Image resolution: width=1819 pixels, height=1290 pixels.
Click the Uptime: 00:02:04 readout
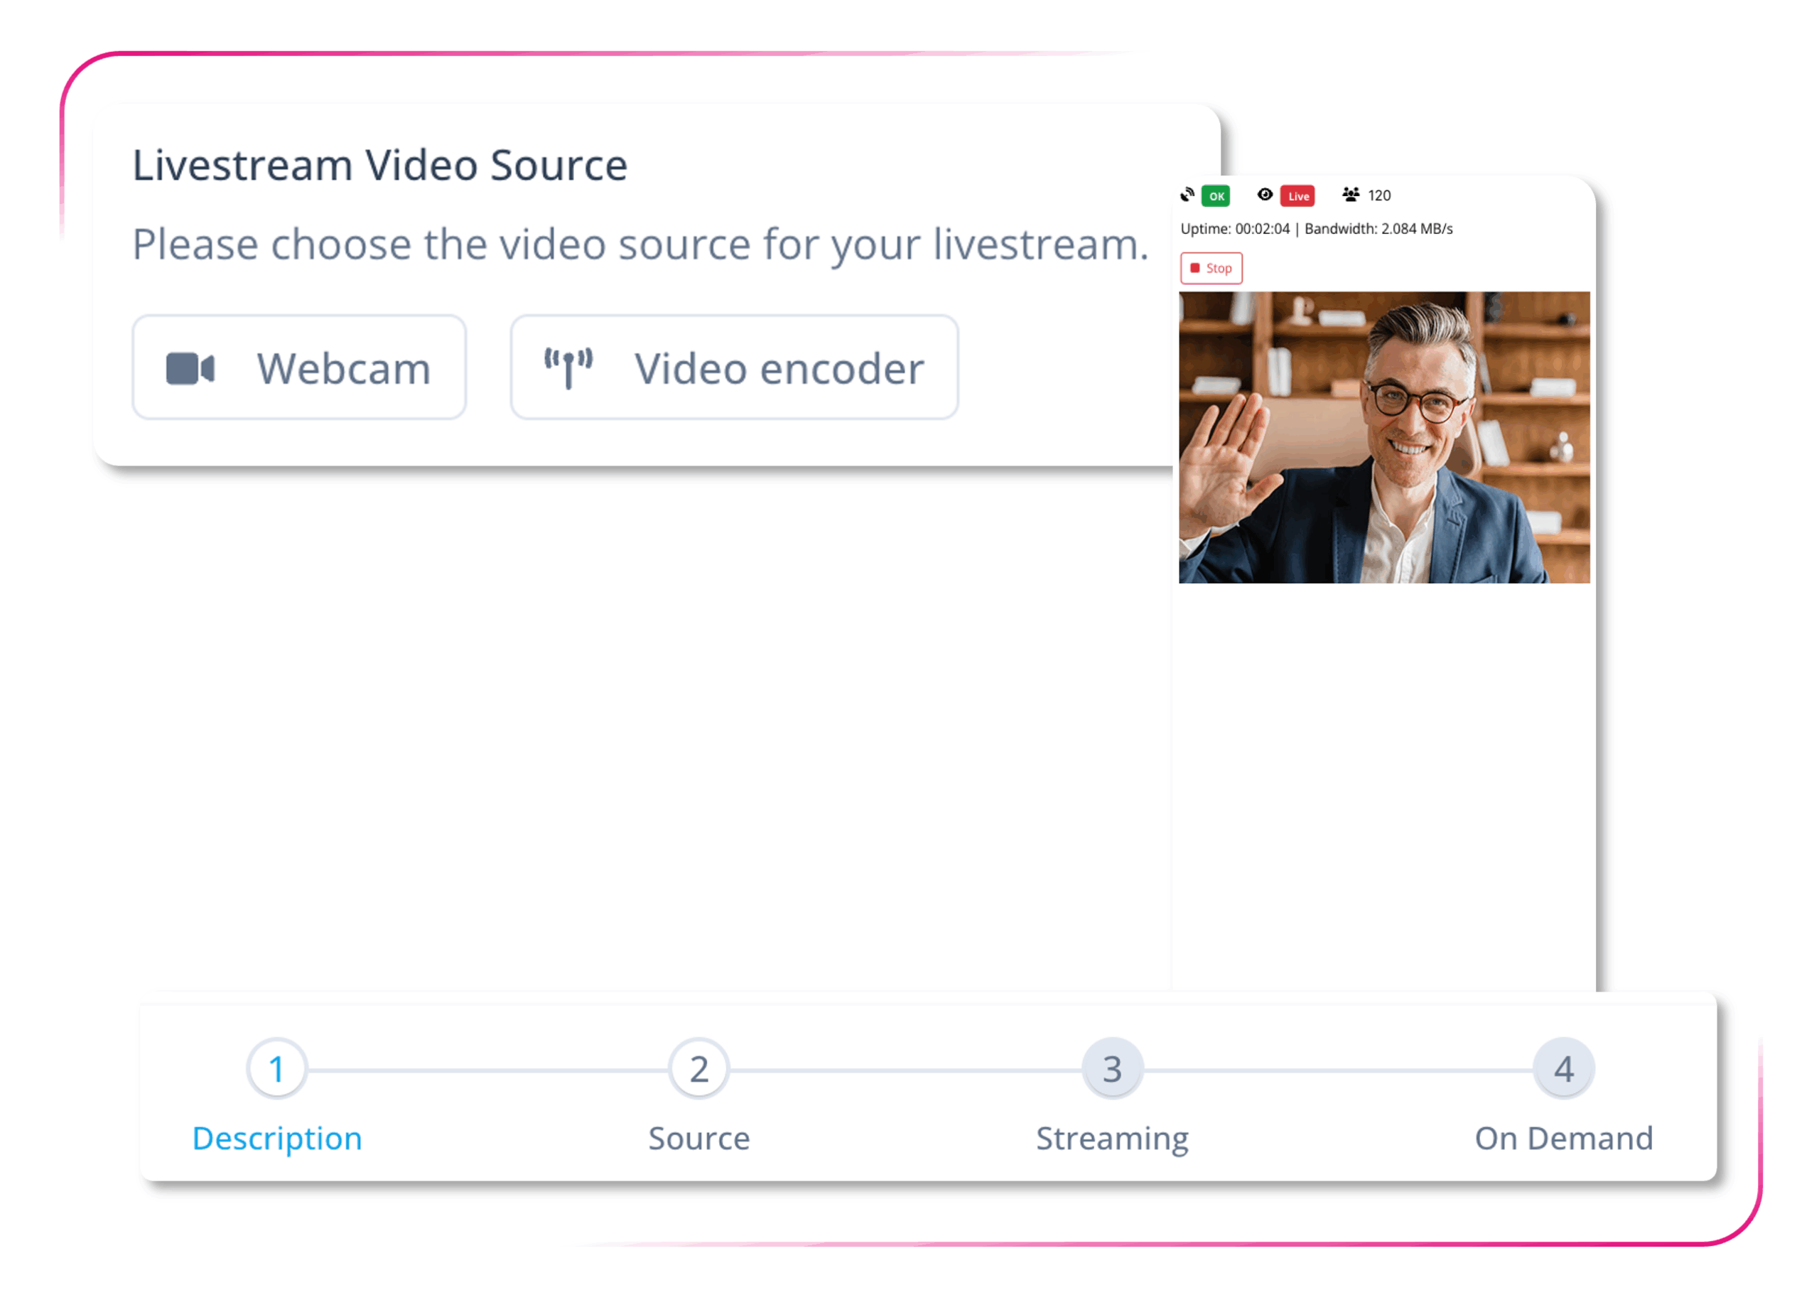[1235, 229]
